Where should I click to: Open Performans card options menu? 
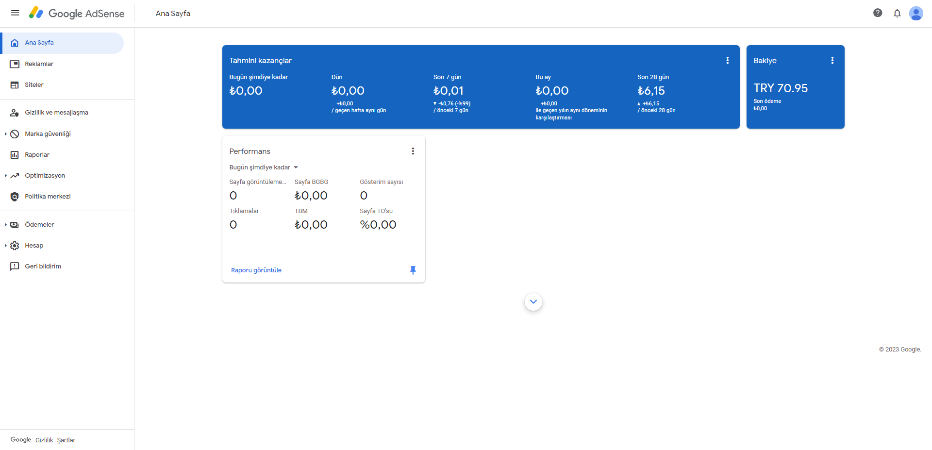[413, 151]
